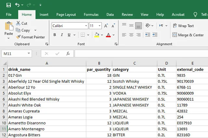Click Merge & Center button
Viewport: 208px width, 138px height.
pos(188,35)
